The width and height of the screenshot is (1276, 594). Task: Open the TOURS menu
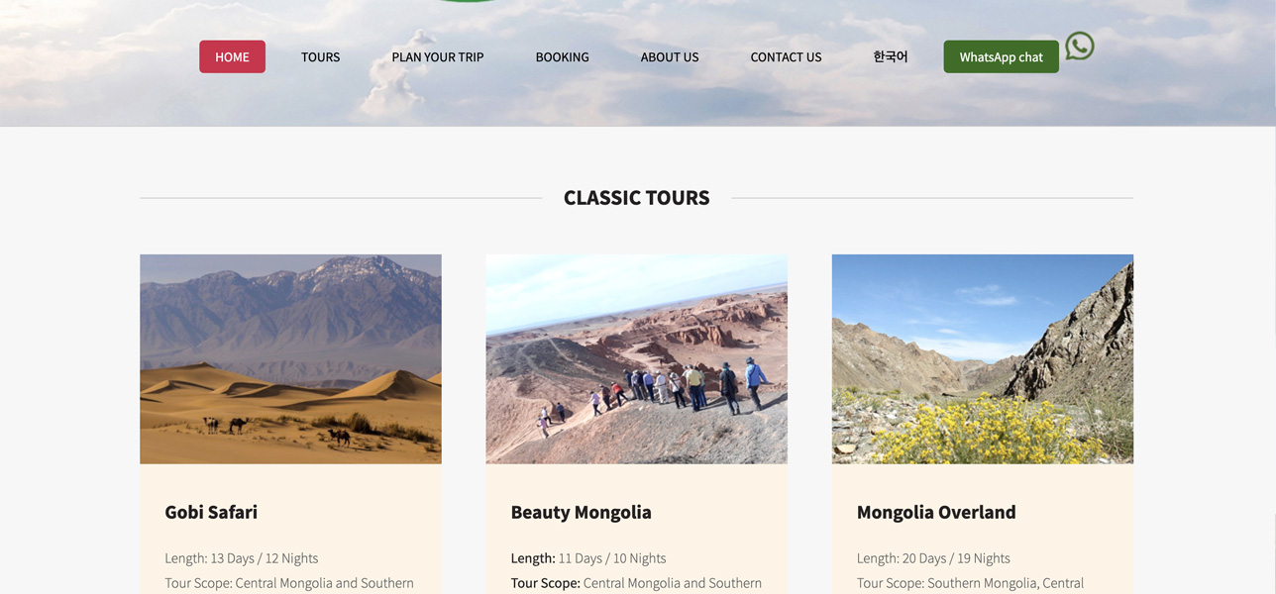click(x=320, y=56)
